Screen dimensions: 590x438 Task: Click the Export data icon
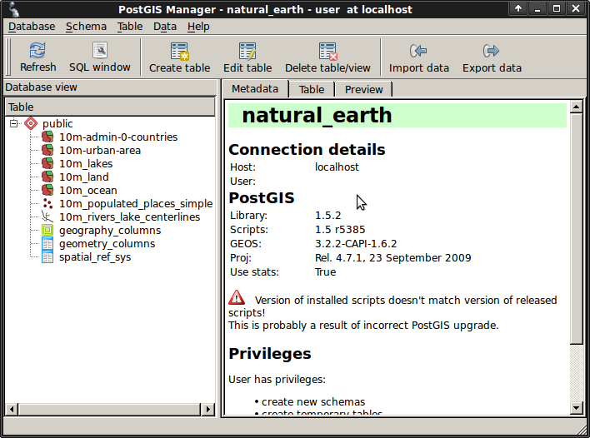point(491,51)
